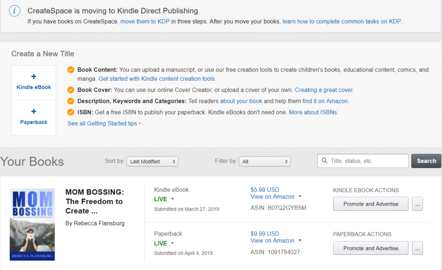Click the Search button

(426, 161)
